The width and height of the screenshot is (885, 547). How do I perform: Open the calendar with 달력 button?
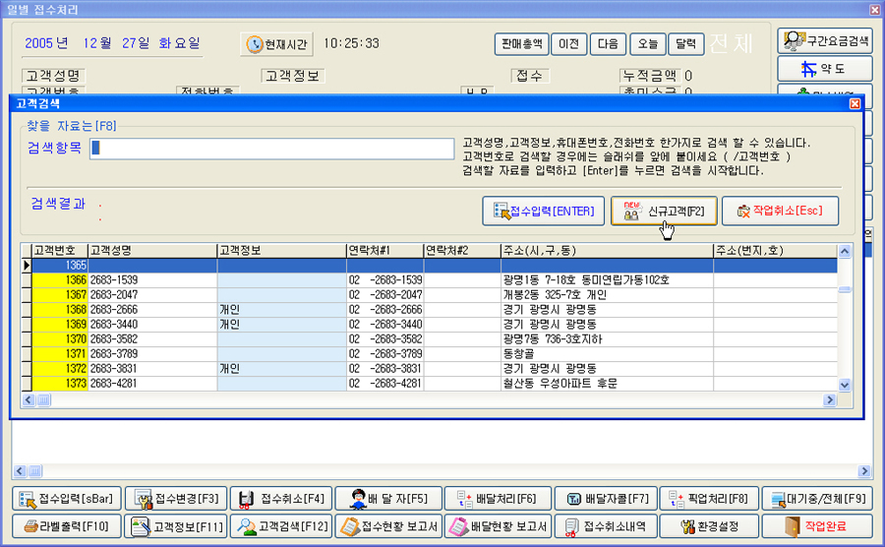click(685, 44)
